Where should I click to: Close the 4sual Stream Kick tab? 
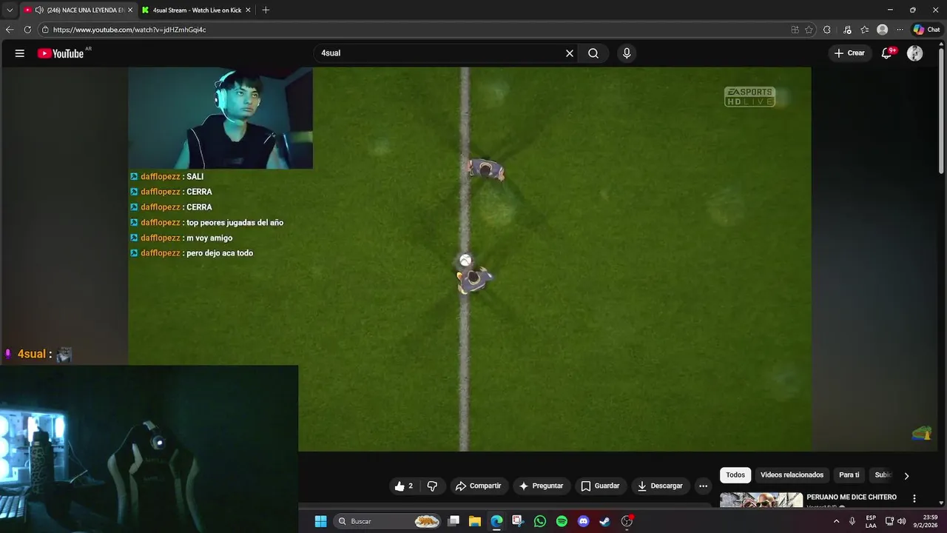coord(248,10)
